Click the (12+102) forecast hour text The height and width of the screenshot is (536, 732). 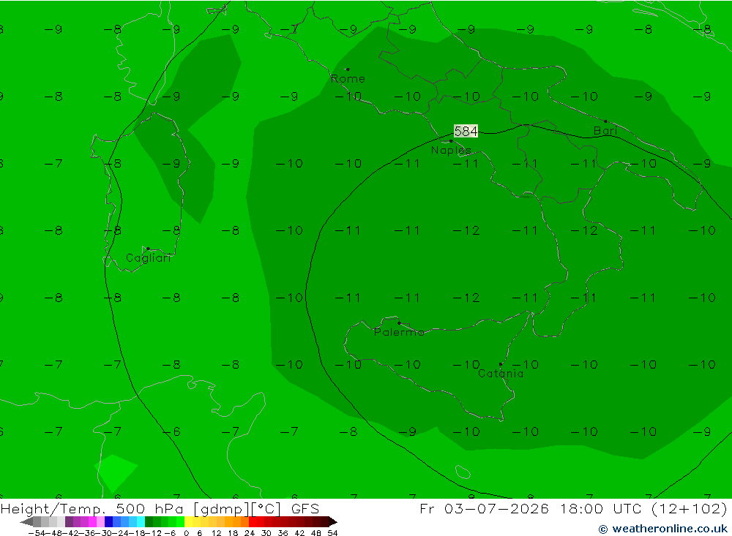coord(689,508)
